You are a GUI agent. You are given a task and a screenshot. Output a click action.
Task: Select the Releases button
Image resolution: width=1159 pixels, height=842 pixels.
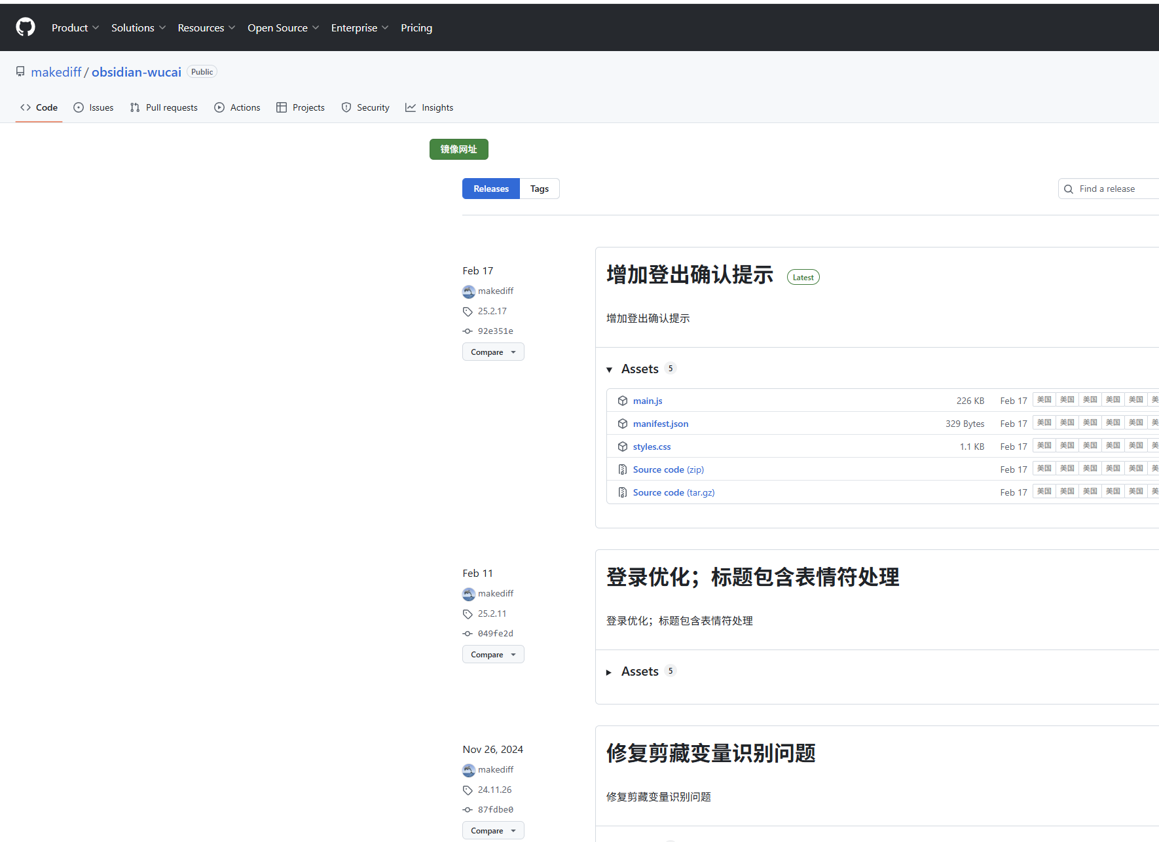tap(491, 189)
